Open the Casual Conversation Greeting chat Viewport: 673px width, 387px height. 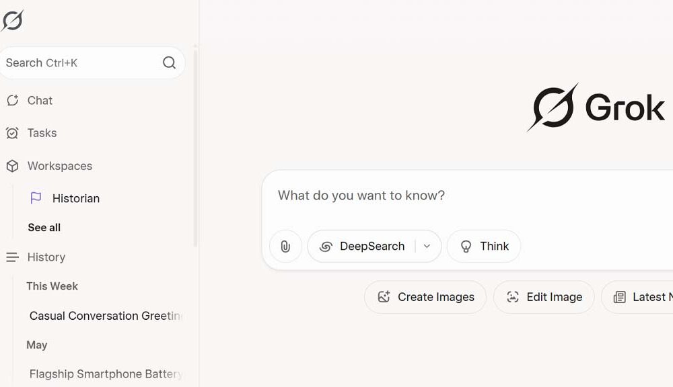pos(106,316)
